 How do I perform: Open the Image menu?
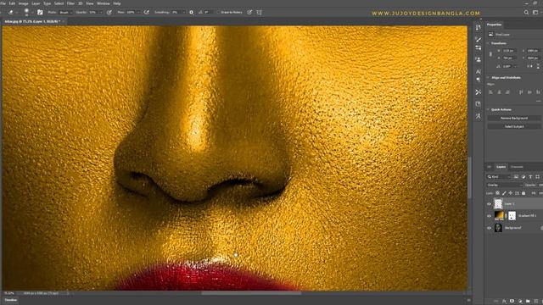(x=23, y=3)
